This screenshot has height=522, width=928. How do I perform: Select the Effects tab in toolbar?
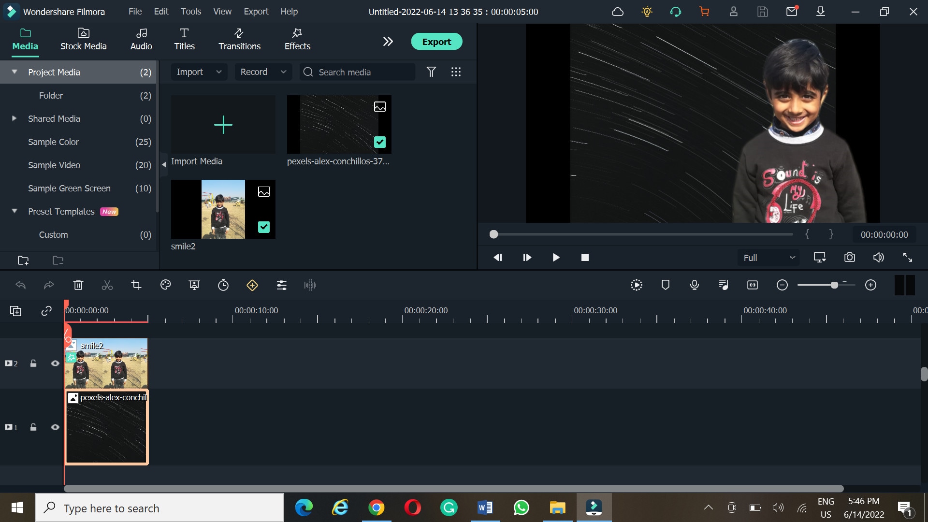point(296,38)
